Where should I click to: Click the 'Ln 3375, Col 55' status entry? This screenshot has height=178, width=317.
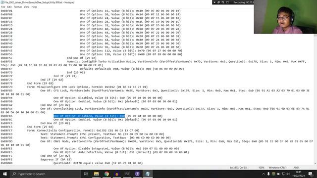click(238, 168)
